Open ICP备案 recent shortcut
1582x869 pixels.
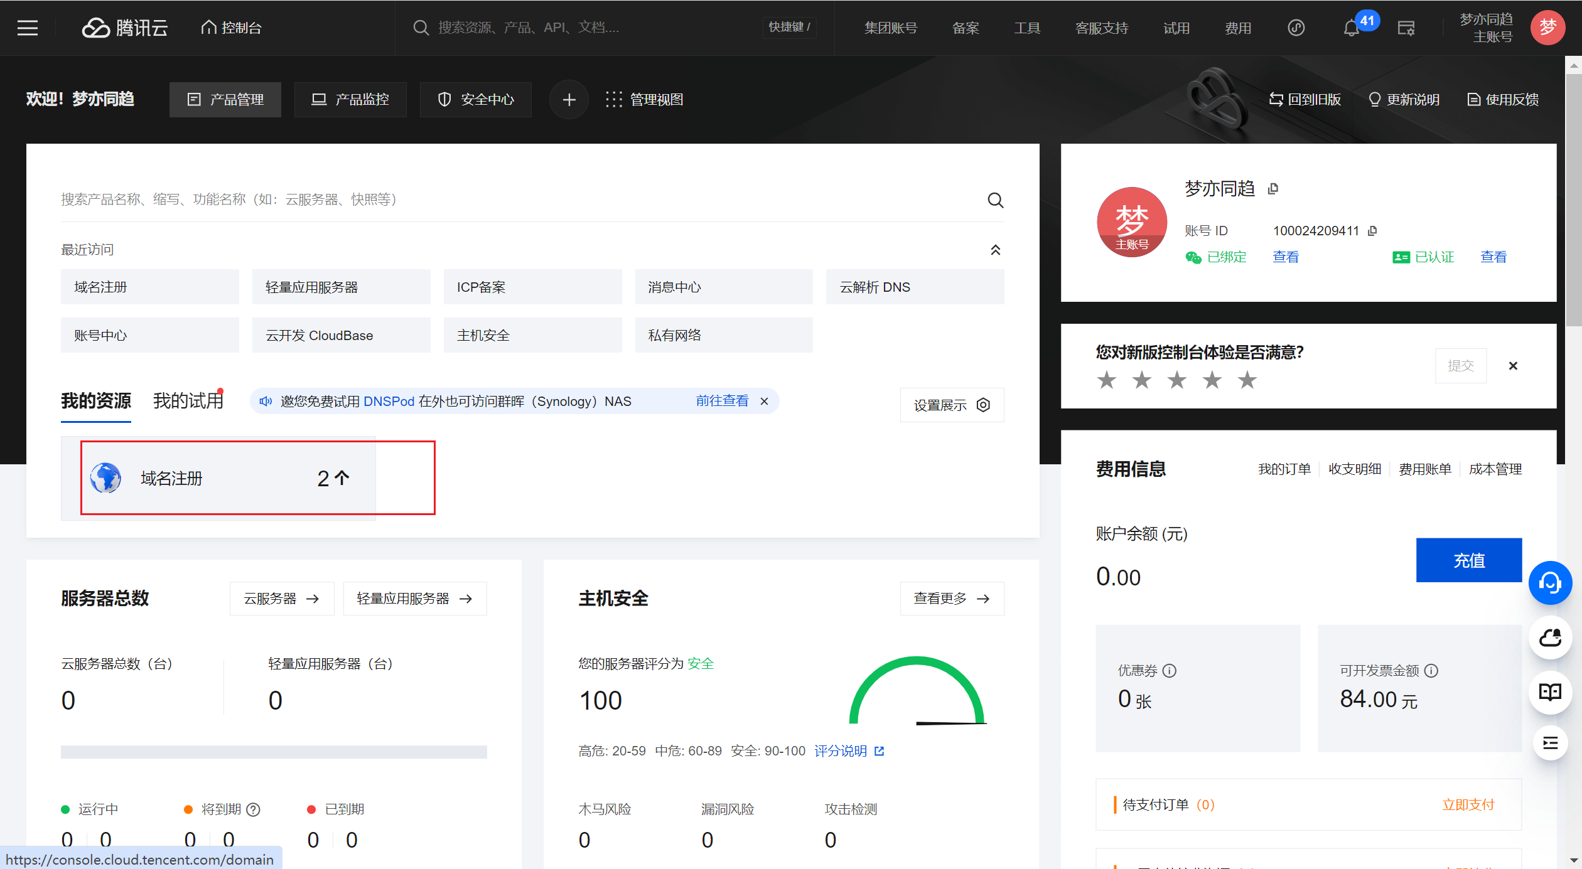click(532, 287)
